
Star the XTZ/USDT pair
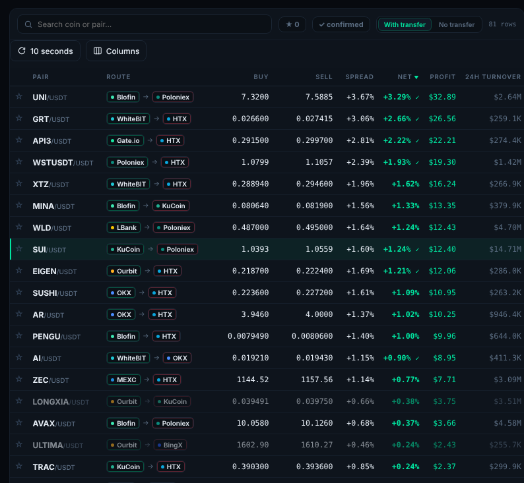point(19,183)
